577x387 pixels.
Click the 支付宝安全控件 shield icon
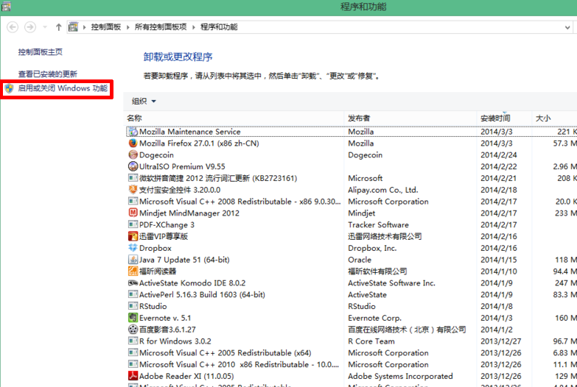point(133,190)
